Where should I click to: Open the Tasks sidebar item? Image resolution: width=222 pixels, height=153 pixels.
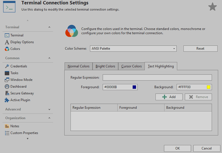click(x=14, y=73)
